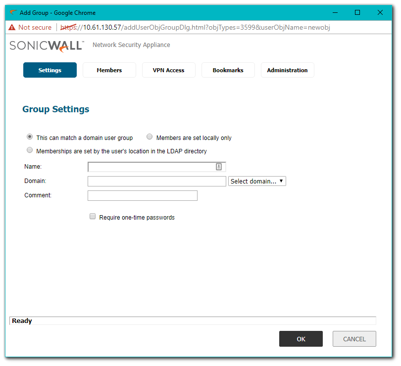
Task: Go to the Bookmarks tab
Action: [228, 70]
